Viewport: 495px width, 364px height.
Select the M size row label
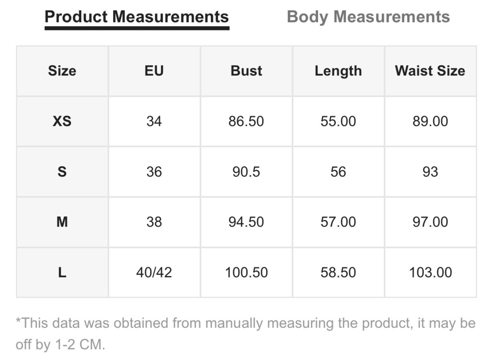[x=62, y=222]
